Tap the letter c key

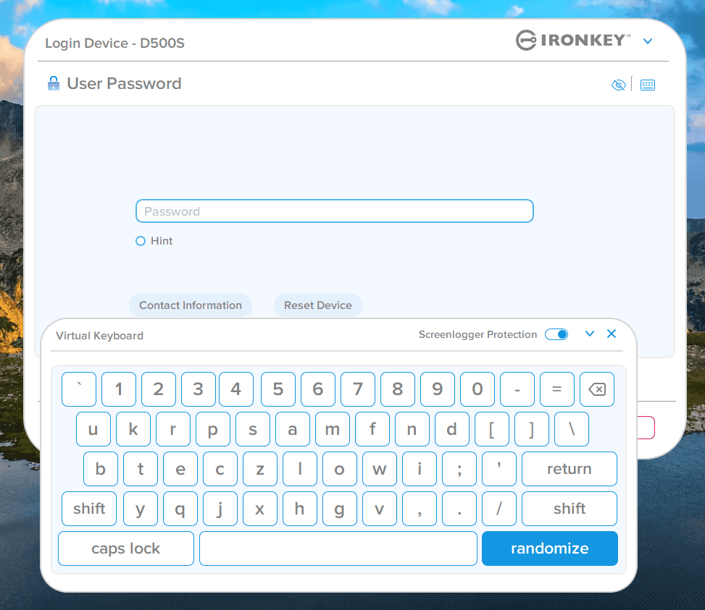tap(220, 469)
